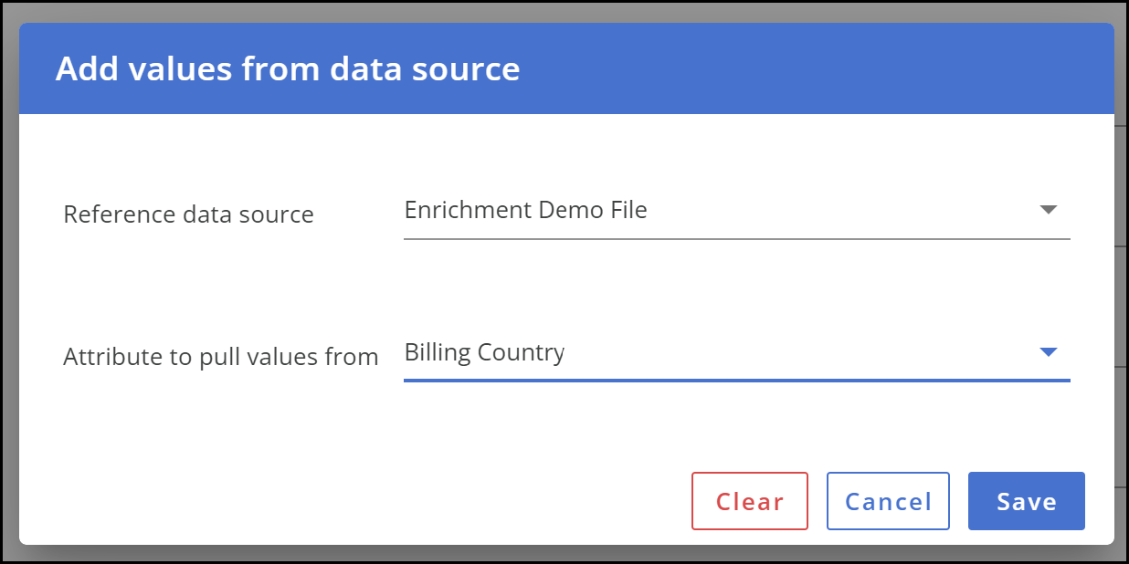Click the 'Attribute to pull values from' label
The width and height of the screenshot is (1129, 564).
[221, 357]
